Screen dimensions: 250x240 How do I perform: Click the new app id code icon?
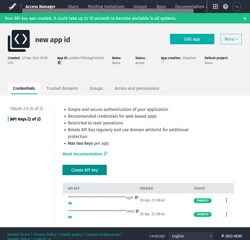click(19, 41)
